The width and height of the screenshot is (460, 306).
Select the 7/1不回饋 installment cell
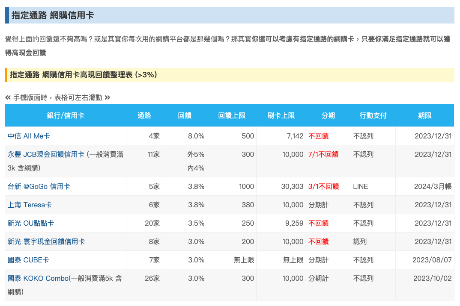coord(328,162)
